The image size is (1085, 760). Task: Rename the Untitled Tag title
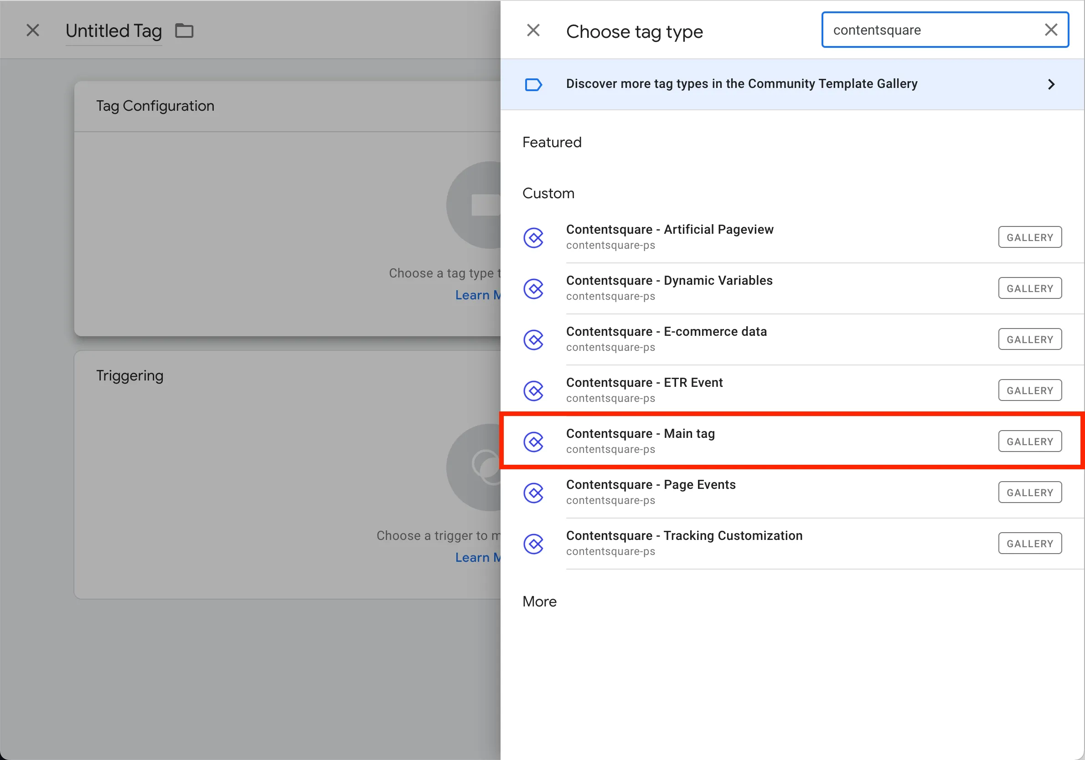tap(114, 31)
